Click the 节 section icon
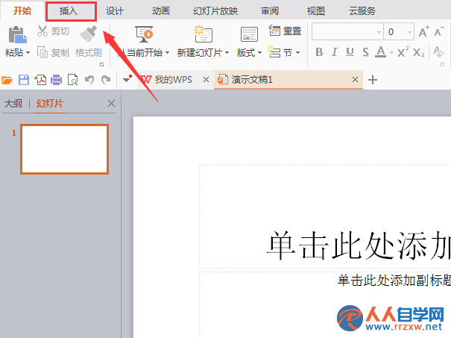The height and width of the screenshot is (338, 451). tap(274, 52)
